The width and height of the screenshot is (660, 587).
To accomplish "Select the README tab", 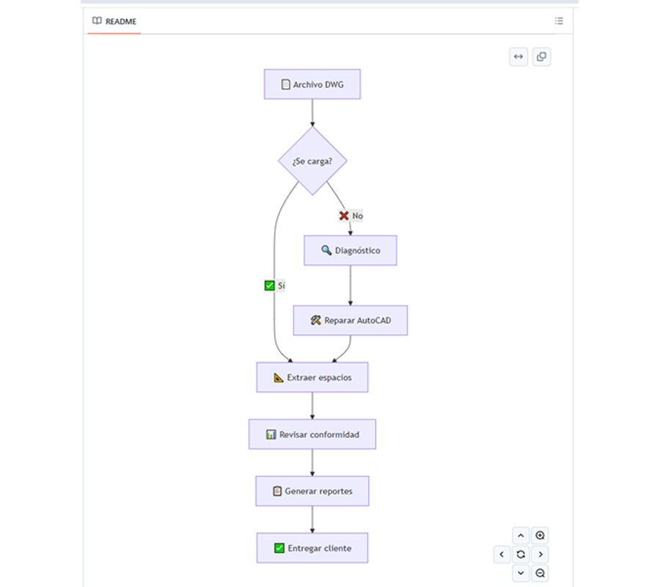I will [114, 21].
